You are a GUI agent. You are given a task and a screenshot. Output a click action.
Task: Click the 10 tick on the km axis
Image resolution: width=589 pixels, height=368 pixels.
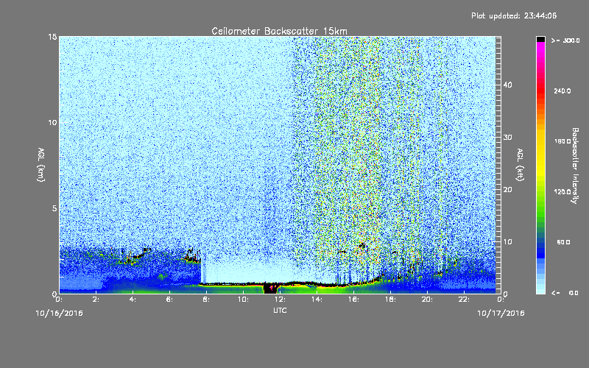click(52, 123)
